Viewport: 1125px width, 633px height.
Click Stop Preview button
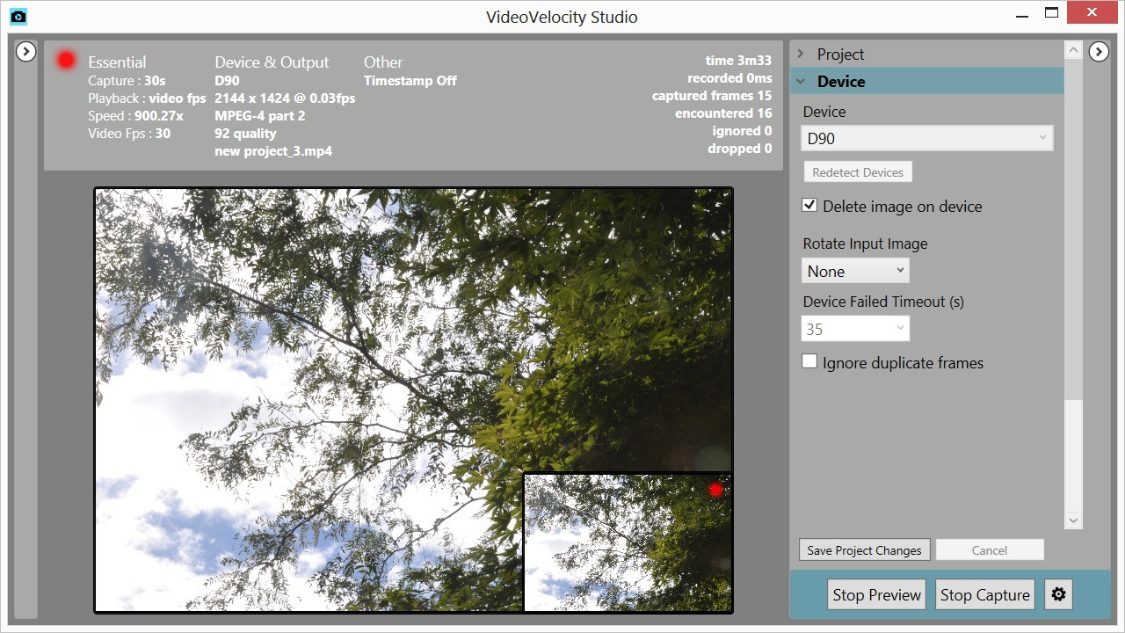(877, 594)
